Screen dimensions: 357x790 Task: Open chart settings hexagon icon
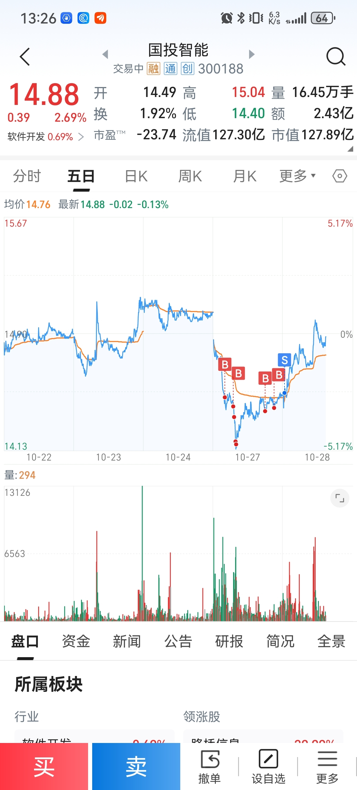tap(340, 176)
